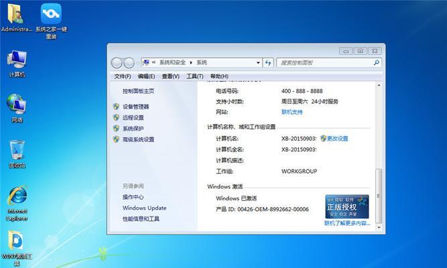The image size is (447, 268).
Task: Click the Back navigation arrow
Action: [x=117, y=63]
